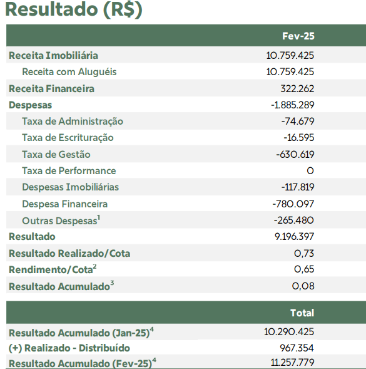Click the Total column header
Screen dimensions: 366x369
pyautogui.click(x=302, y=313)
